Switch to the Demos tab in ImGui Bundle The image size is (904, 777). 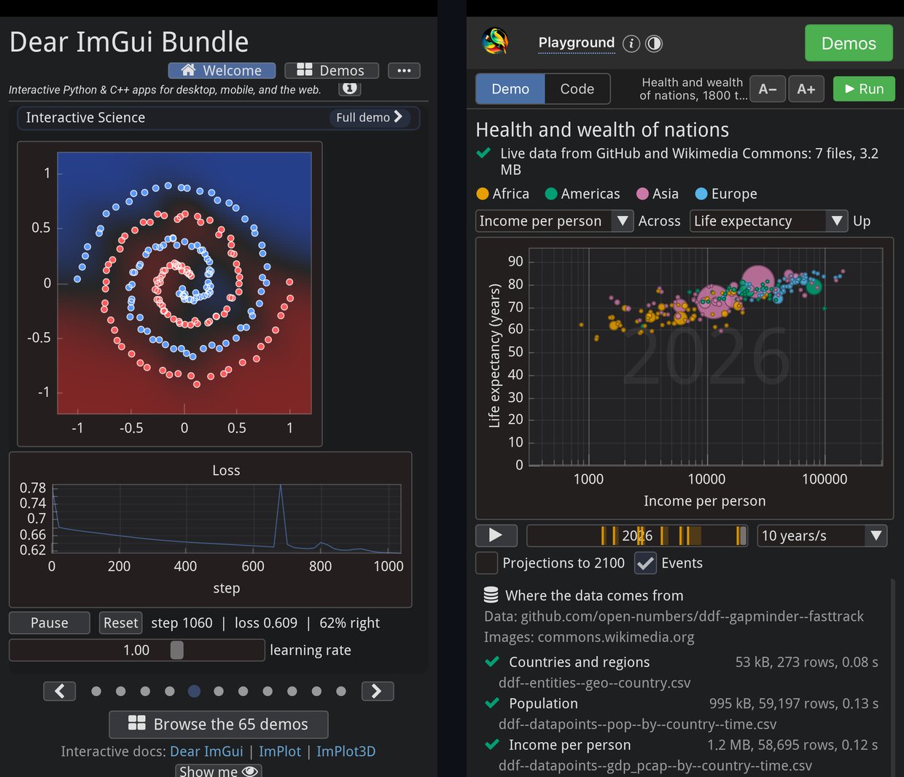point(332,71)
